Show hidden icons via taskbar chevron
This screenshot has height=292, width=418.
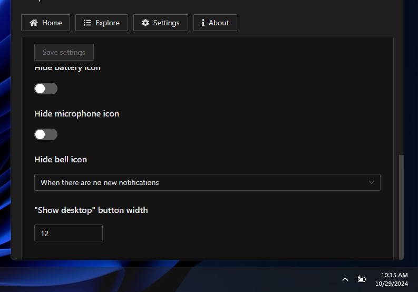pos(345,279)
